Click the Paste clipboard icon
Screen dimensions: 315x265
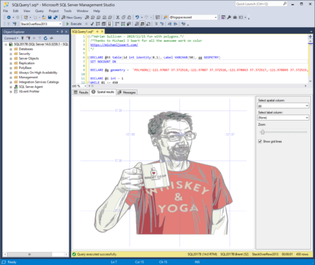129,17
